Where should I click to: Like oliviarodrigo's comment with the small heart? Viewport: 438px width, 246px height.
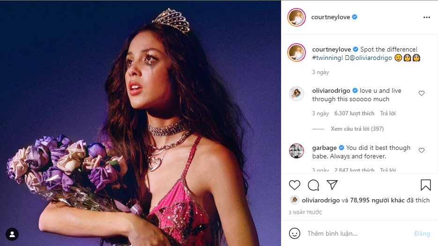point(421,93)
